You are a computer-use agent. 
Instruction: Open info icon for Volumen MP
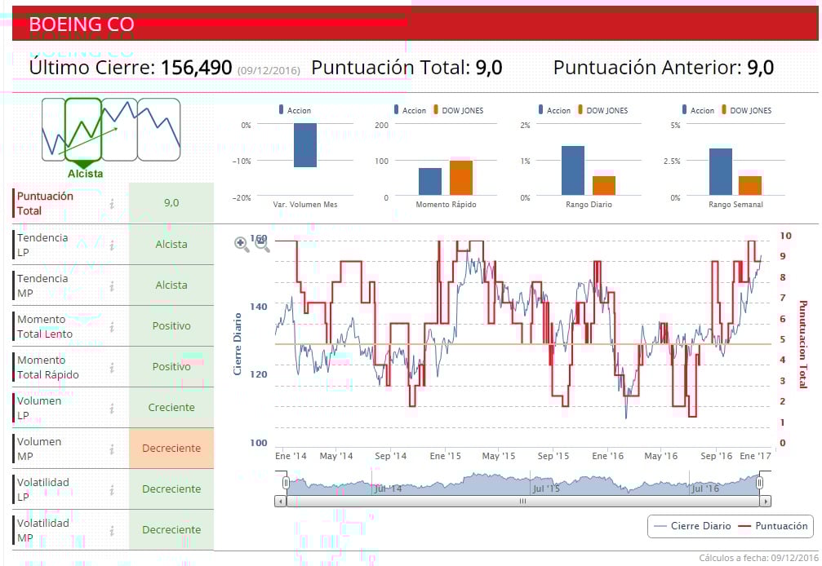tap(112, 449)
